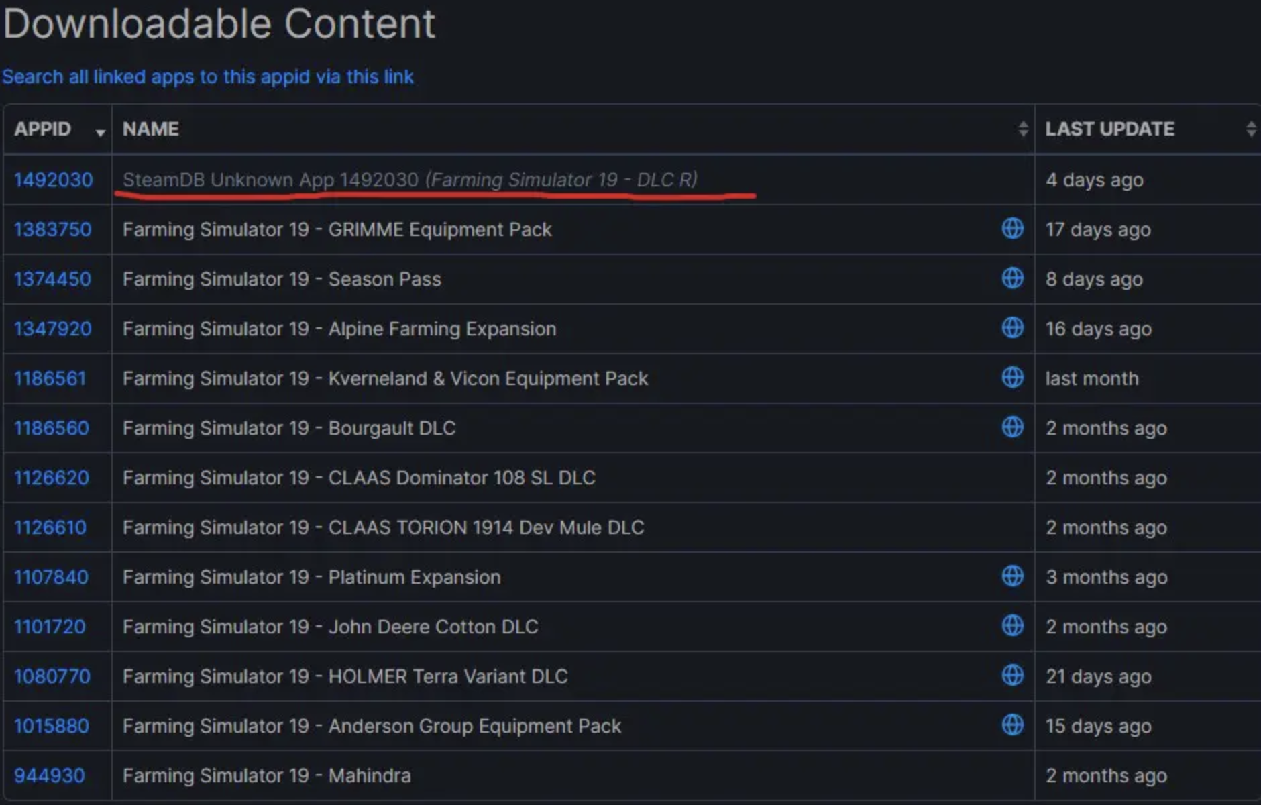Open appid link 1126620
The height and width of the screenshot is (805, 1261).
click(52, 478)
